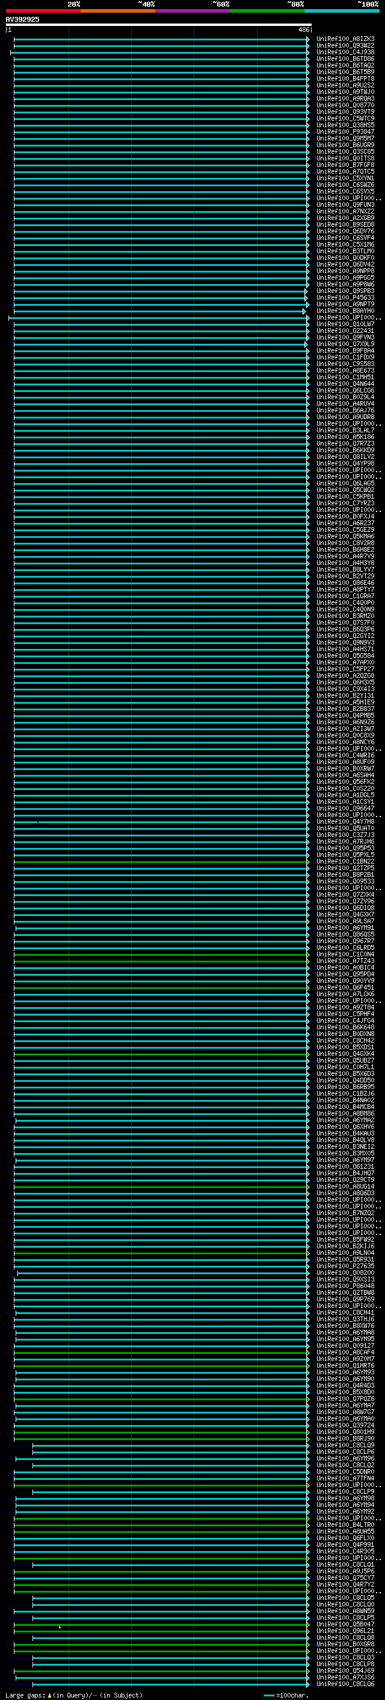Viewport: 385px width, 1700px height.
Task: Click the UniRef100_Q6DV42 label
Action: click(345, 264)
